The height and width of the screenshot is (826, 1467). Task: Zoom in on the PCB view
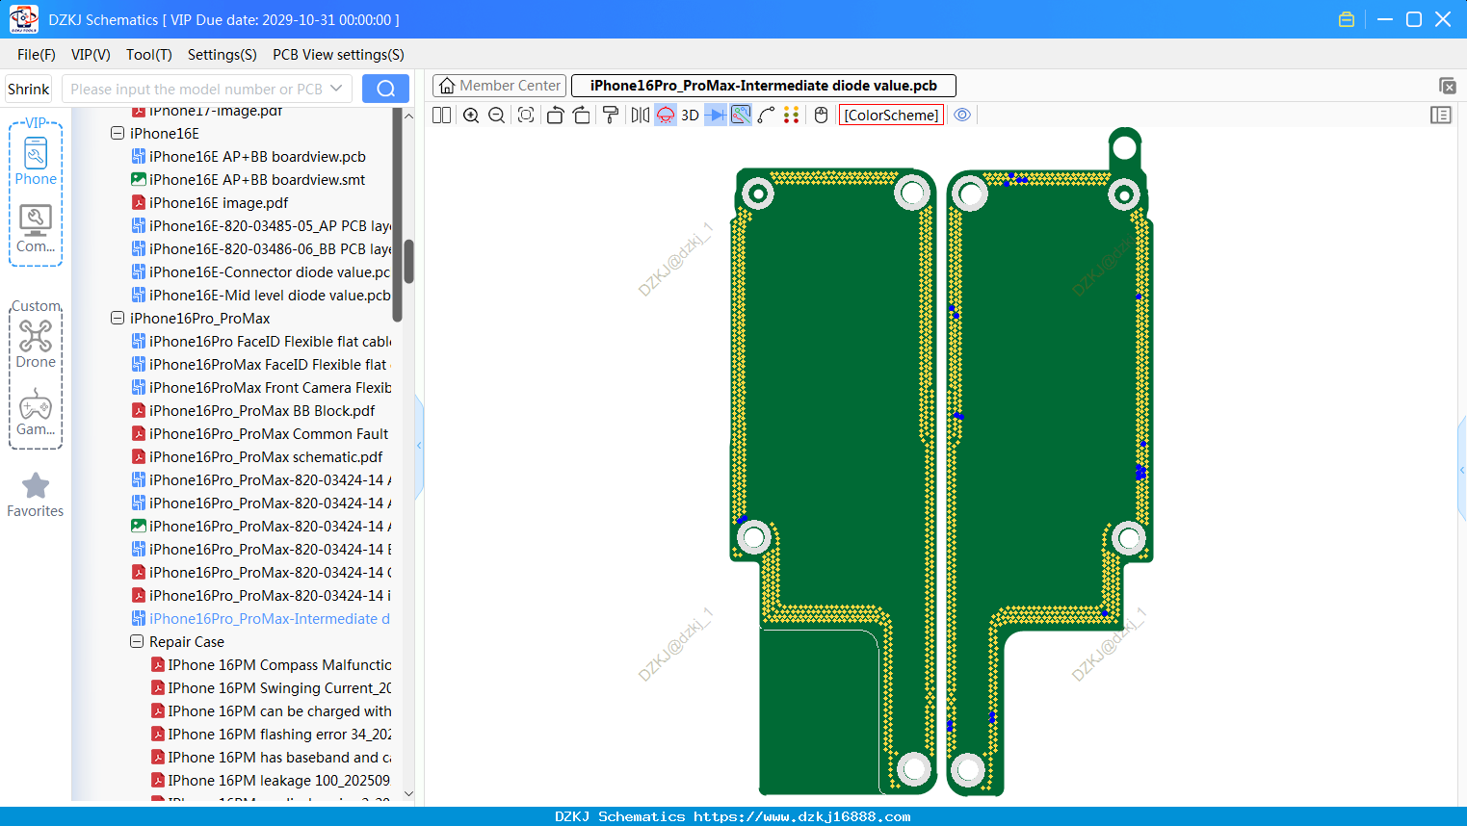click(x=471, y=116)
